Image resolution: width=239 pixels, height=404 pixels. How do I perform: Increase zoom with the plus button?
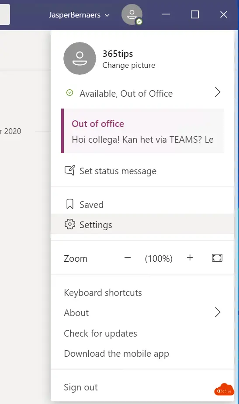(x=190, y=258)
